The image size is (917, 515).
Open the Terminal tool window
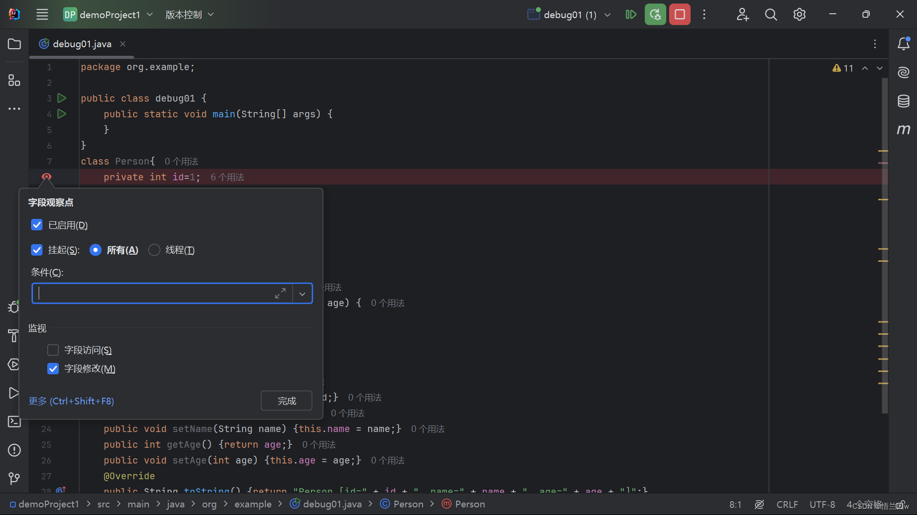14,422
